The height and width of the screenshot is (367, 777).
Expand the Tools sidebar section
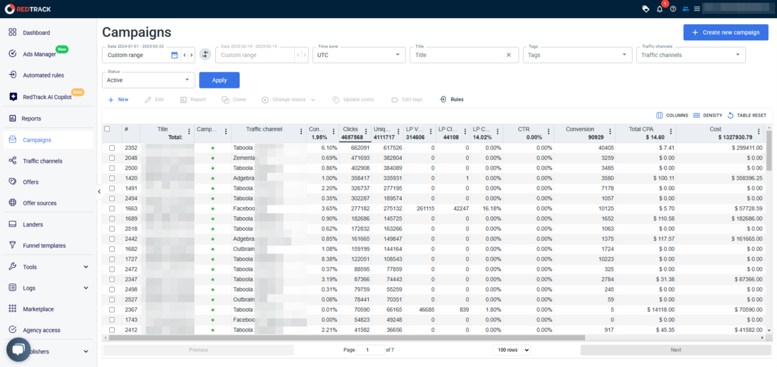[48, 267]
